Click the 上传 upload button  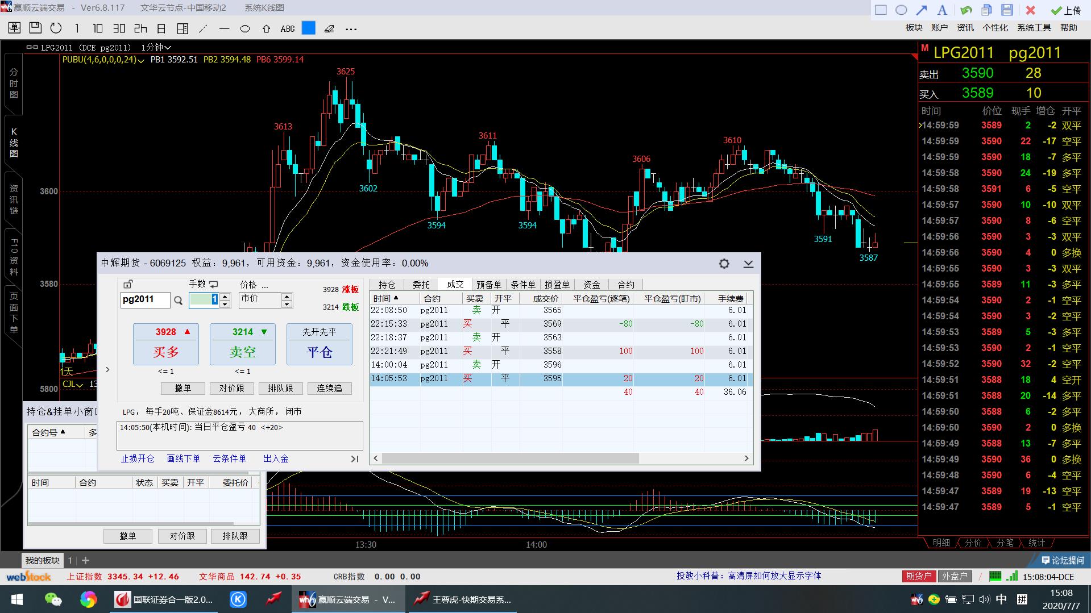tap(1065, 10)
